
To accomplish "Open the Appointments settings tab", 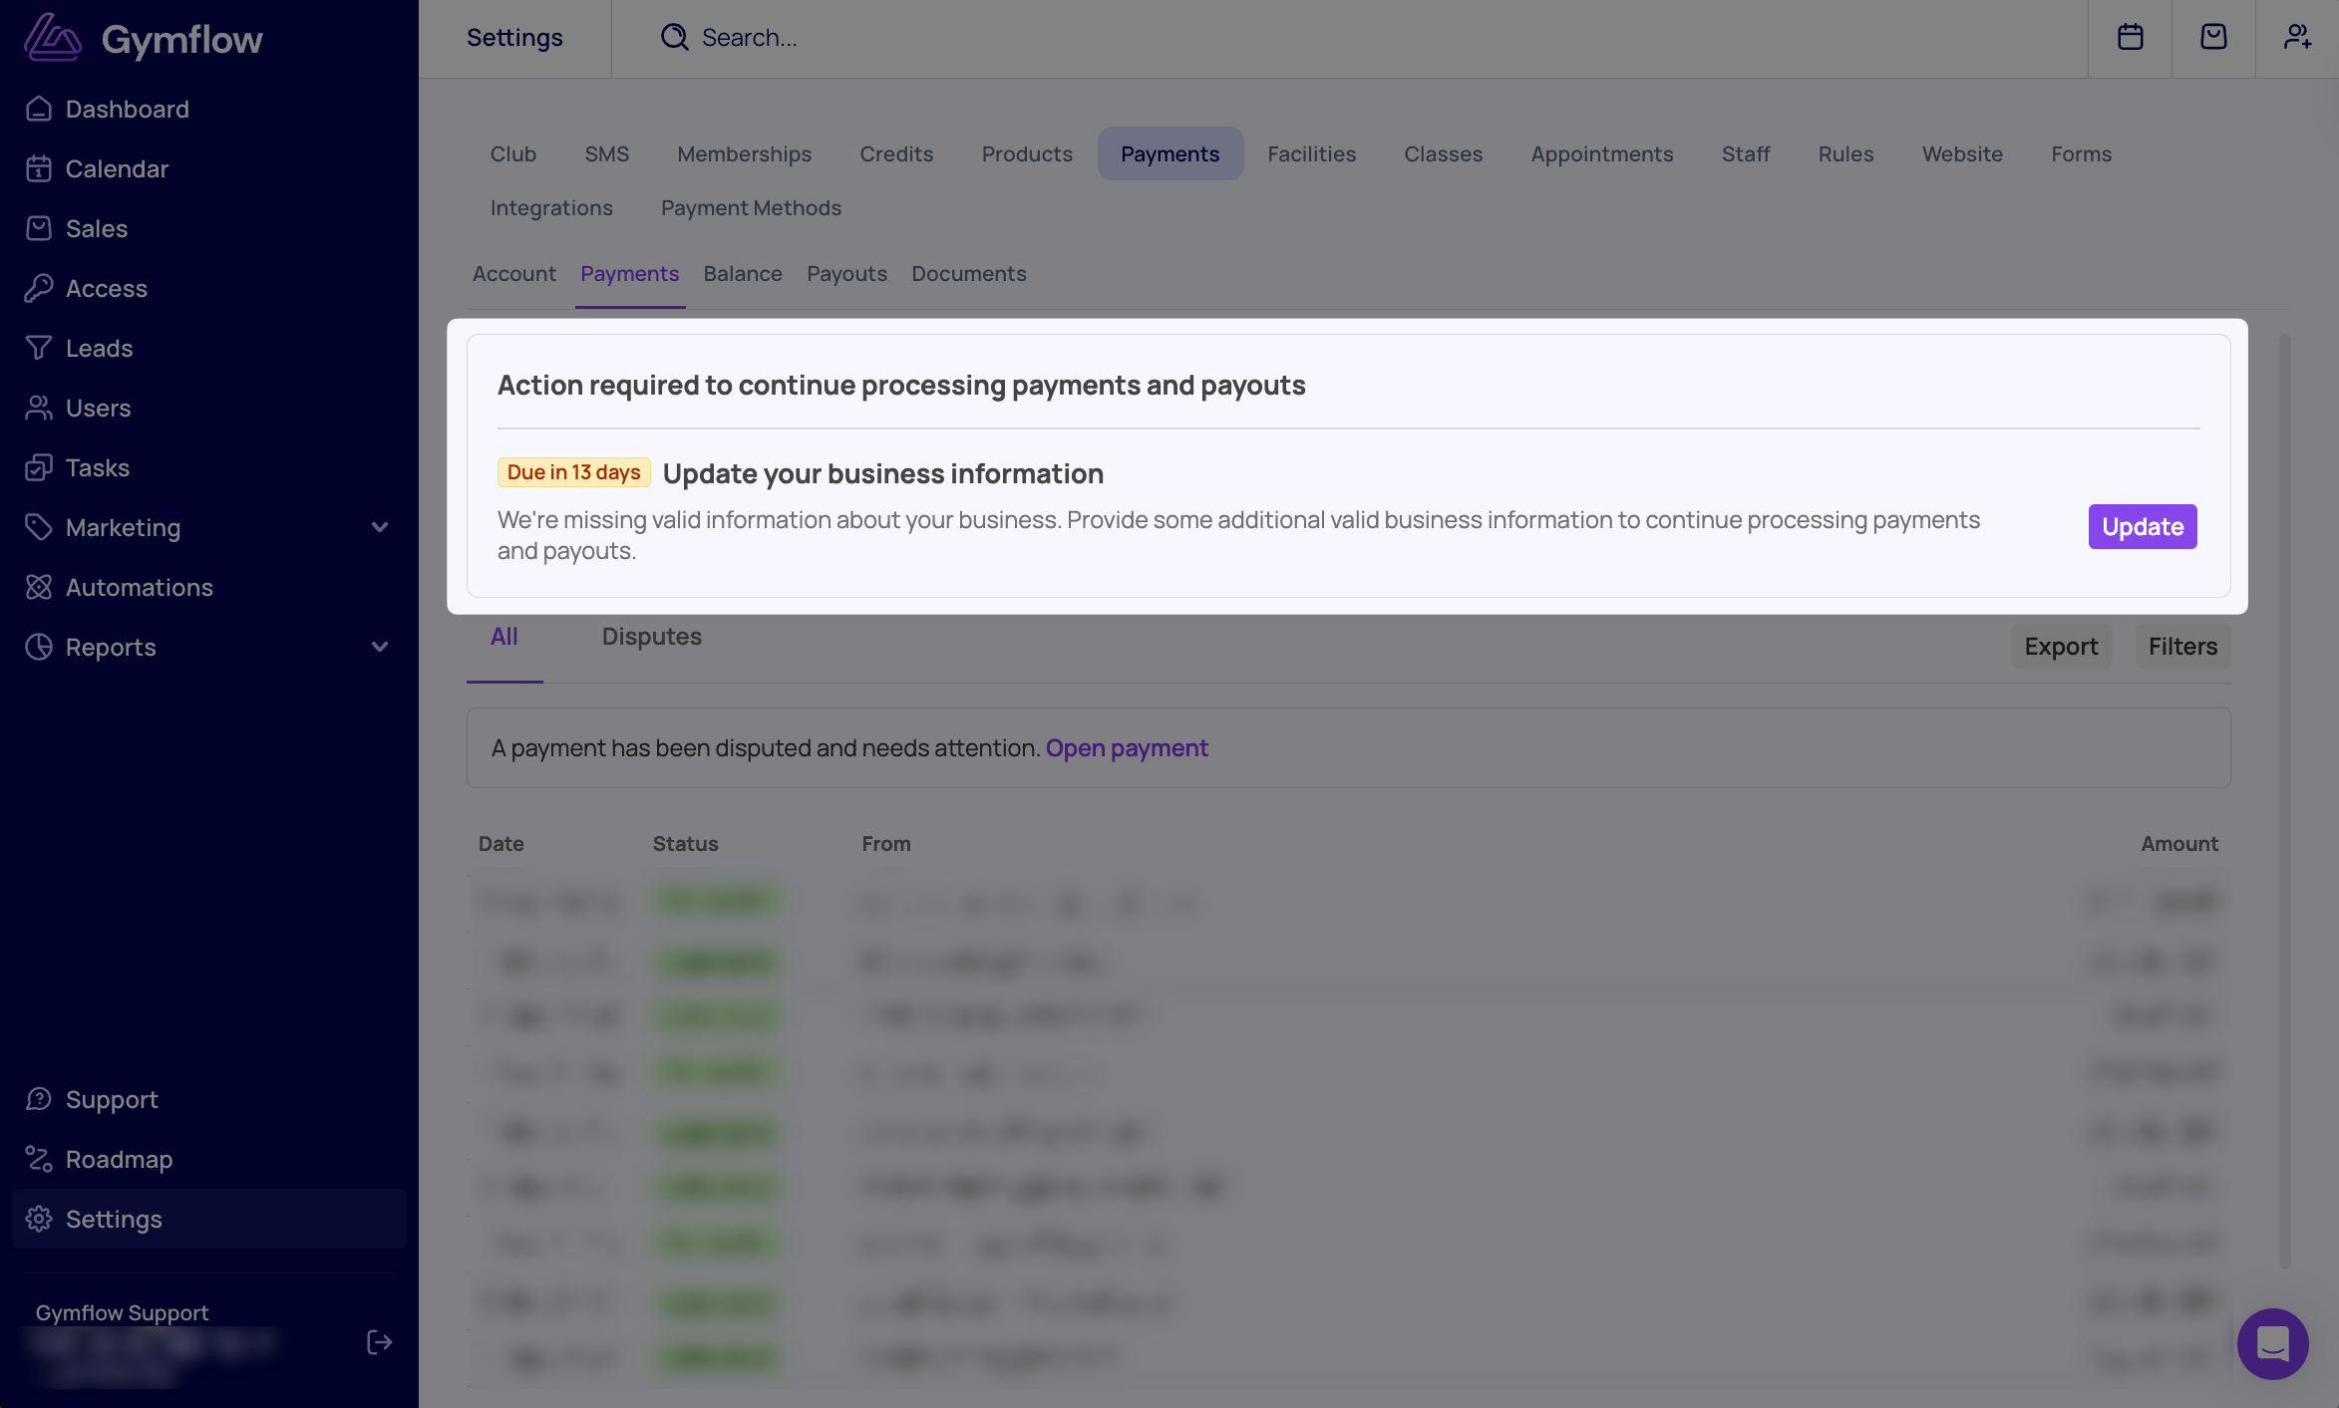I will point(1602,153).
